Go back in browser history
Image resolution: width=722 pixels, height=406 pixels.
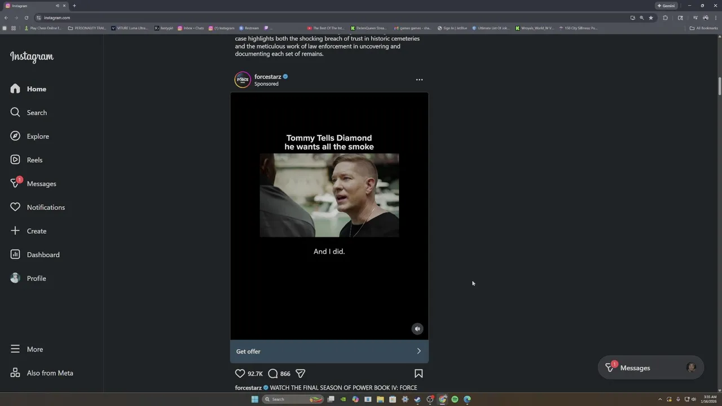point(6,17)
